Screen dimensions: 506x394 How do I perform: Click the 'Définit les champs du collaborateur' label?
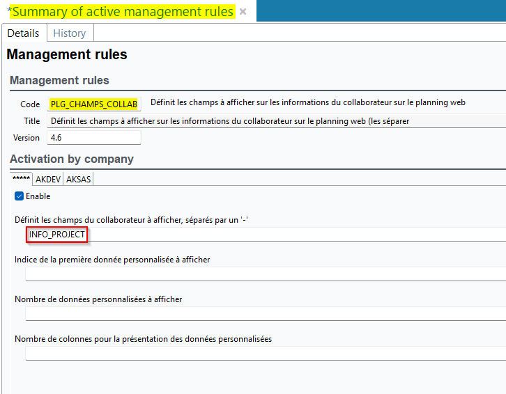[x=132, y=219]
